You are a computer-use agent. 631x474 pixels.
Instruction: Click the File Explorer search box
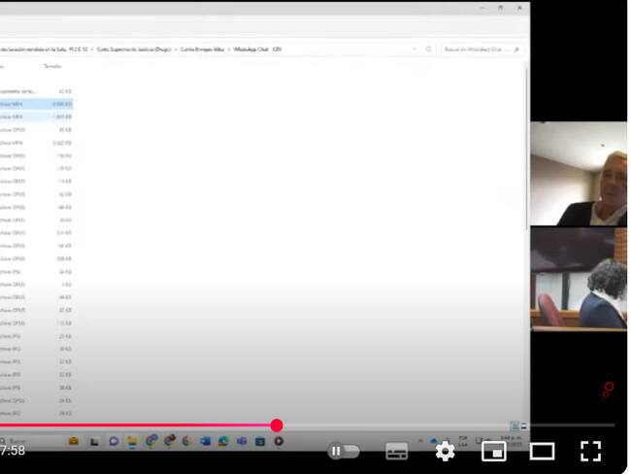point(478,49)
